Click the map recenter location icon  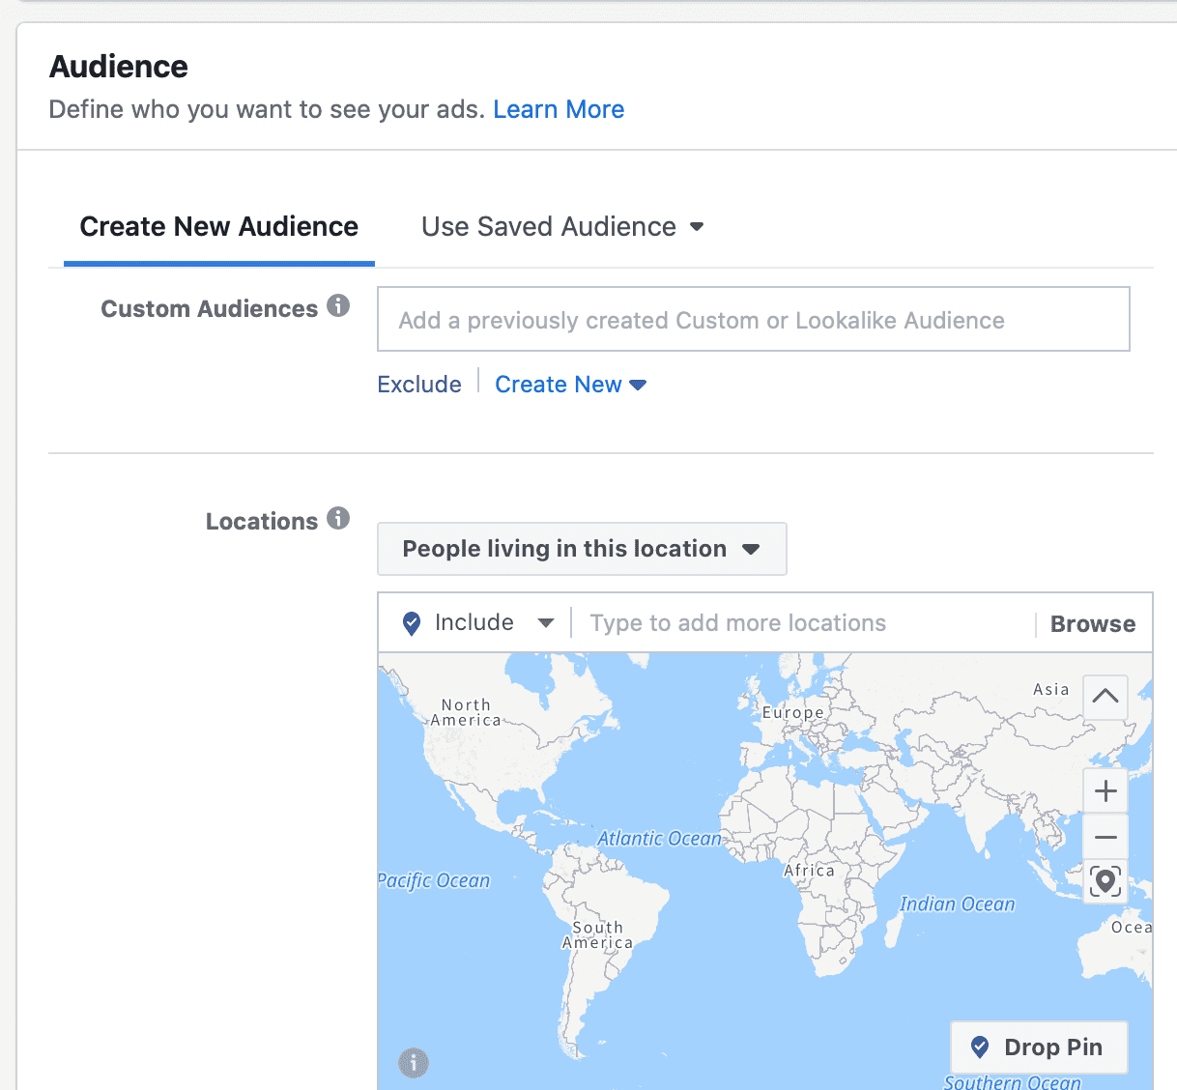[x=1105, y=880]
